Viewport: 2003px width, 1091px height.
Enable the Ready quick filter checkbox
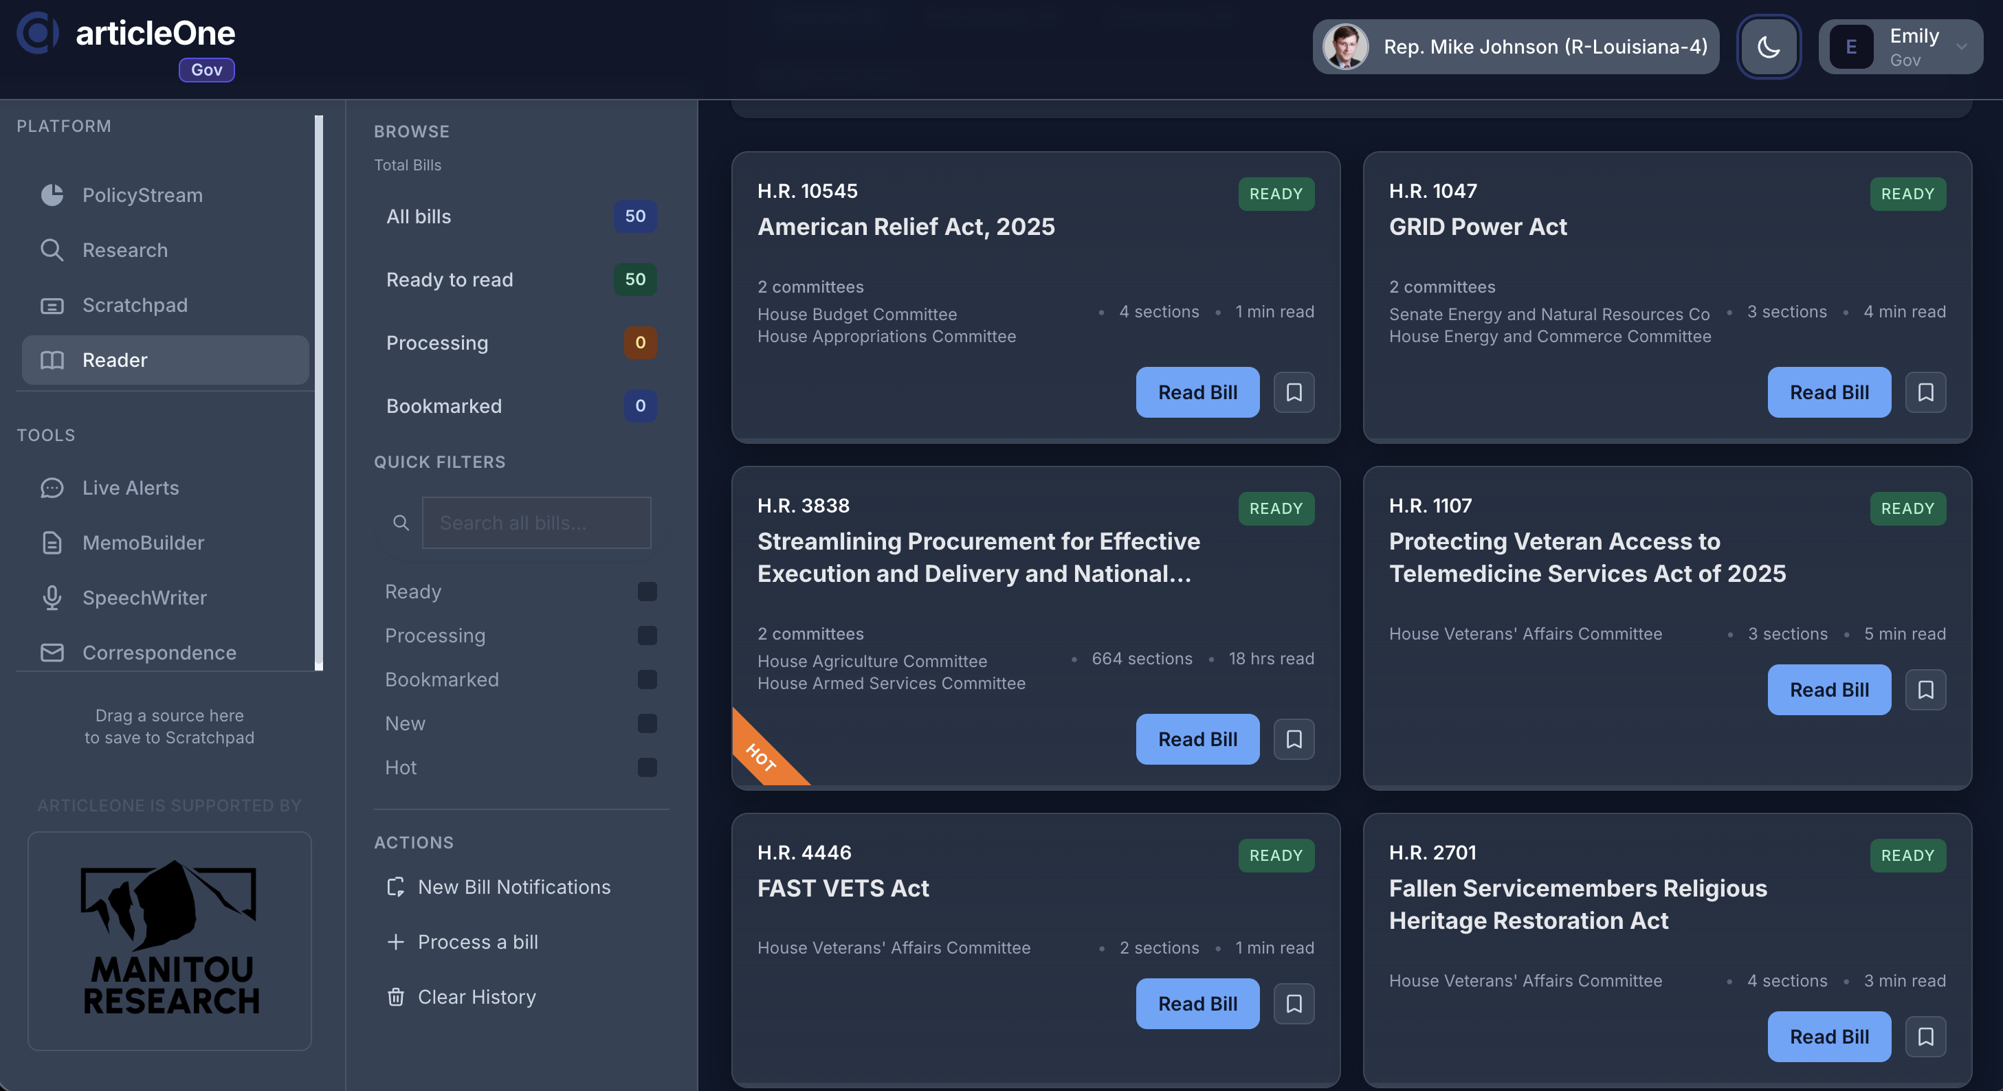[646, 592]
